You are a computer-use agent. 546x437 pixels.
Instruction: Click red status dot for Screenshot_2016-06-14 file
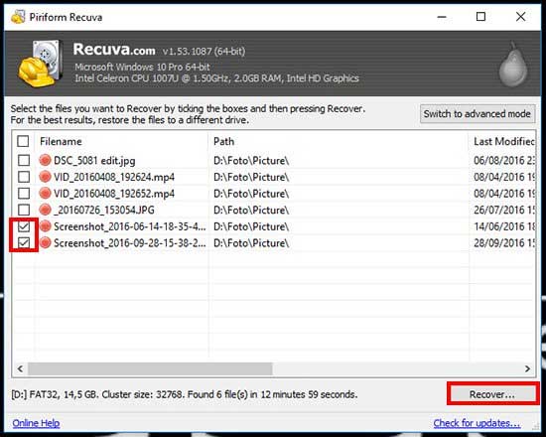click(45, 226)
